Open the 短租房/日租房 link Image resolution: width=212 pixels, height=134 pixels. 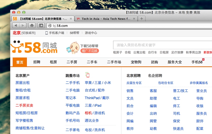tap(27, 113)
